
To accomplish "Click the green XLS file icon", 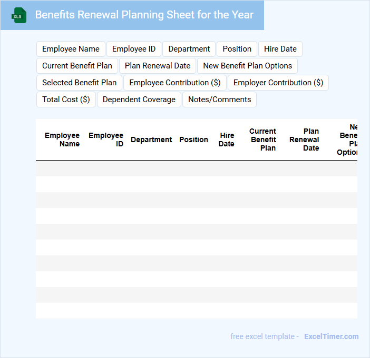I will (19, 15).
